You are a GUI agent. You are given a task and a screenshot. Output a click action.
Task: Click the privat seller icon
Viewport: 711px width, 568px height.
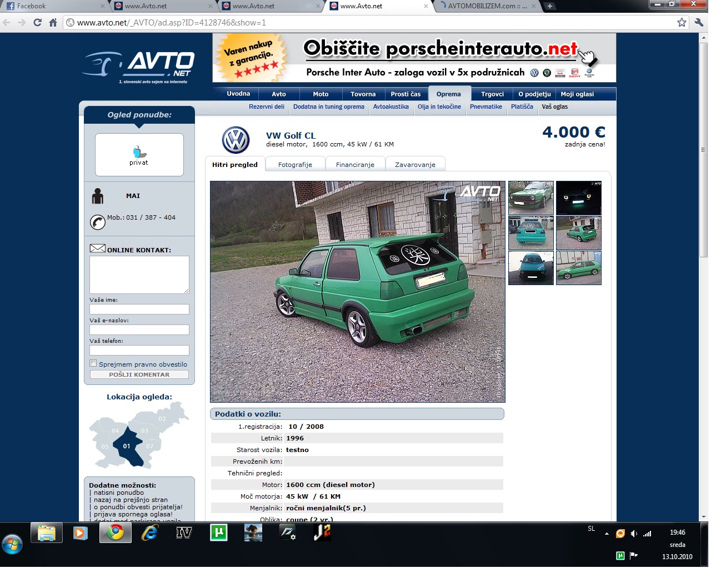[x=139, y=155]
